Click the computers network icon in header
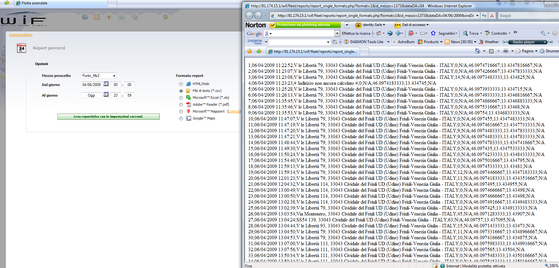Viewport: 559px width, 268px height. click(135, 17)
